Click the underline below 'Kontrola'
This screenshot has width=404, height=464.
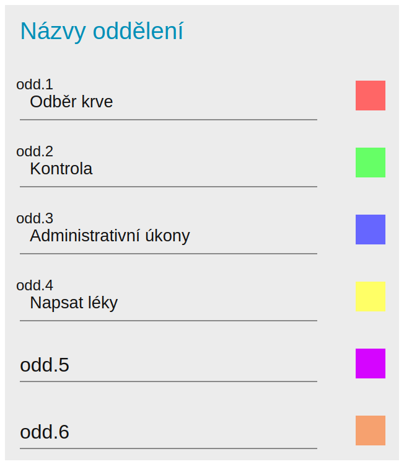coord(169,186)
